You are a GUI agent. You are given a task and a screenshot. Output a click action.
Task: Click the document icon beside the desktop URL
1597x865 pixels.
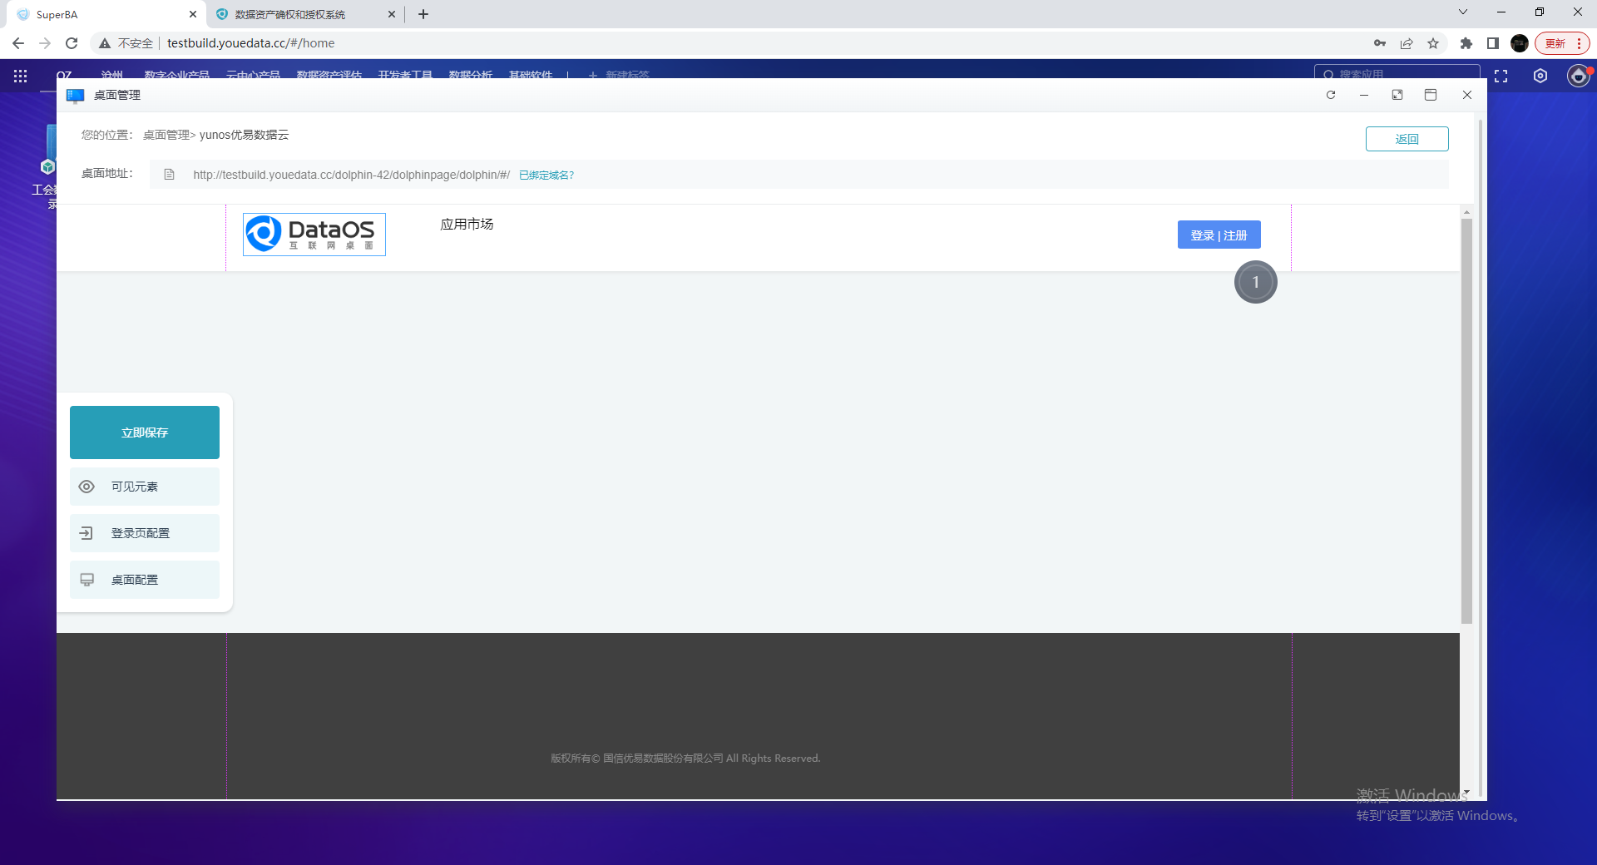[169, 175]
